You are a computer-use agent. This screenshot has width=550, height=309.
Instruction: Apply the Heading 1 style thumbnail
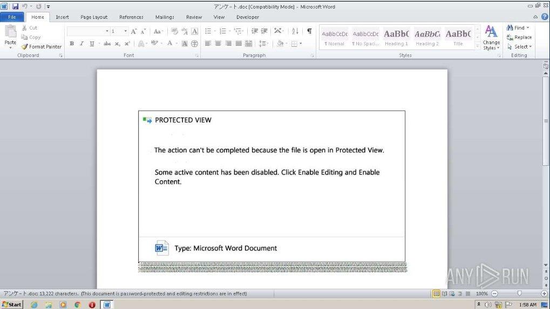point(396,37)
